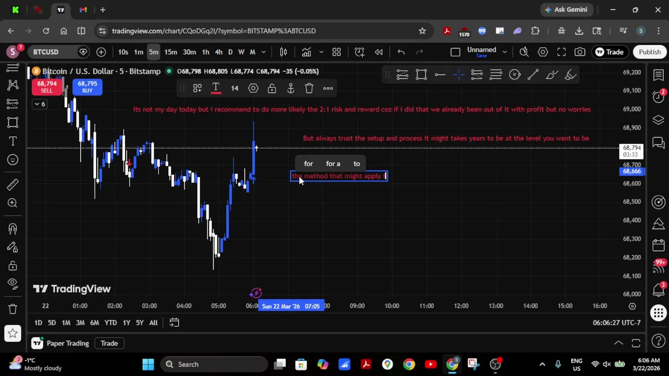Select the trend line favorite tool

[x=533, y=75]
